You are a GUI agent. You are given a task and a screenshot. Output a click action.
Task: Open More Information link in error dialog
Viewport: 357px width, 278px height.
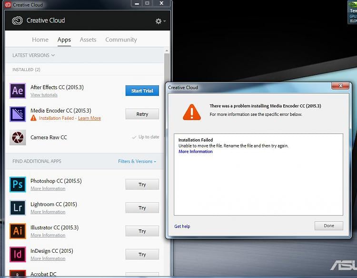195,152
